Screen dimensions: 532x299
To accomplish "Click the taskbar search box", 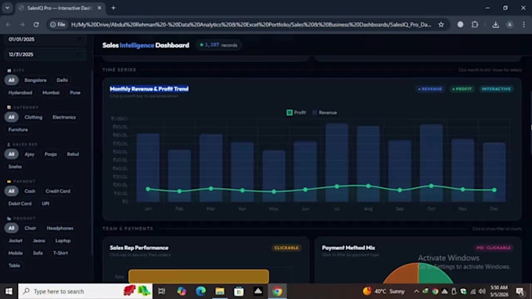I will (x=84, y=291).
